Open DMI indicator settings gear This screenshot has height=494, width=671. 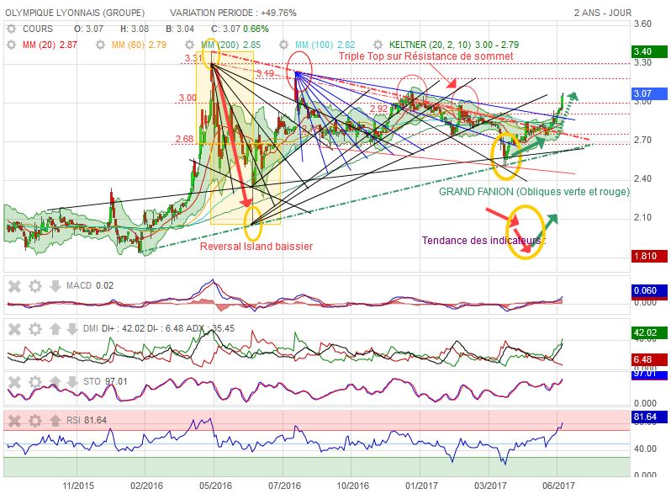pyautogui.click(x=35, y=329)
